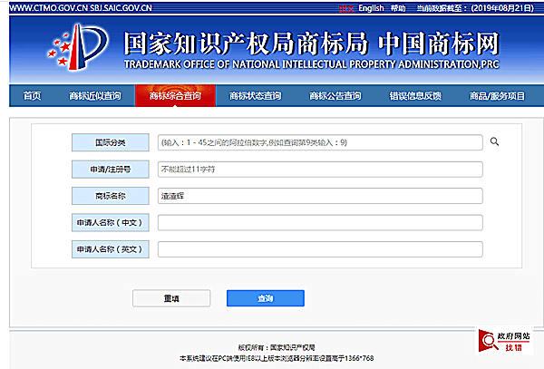Click the 当前数据截至 date text

pos(475,8)
